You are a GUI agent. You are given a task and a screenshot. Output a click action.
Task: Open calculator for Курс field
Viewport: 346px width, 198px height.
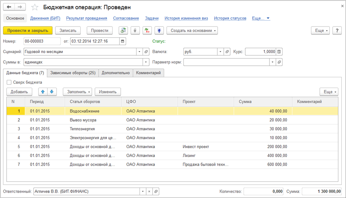click(279, 52)
